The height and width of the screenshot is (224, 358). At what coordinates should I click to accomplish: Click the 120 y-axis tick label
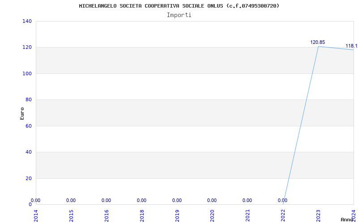27,47
